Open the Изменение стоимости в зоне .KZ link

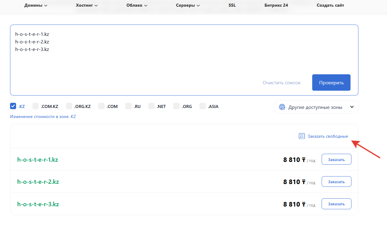click(43, 116)
